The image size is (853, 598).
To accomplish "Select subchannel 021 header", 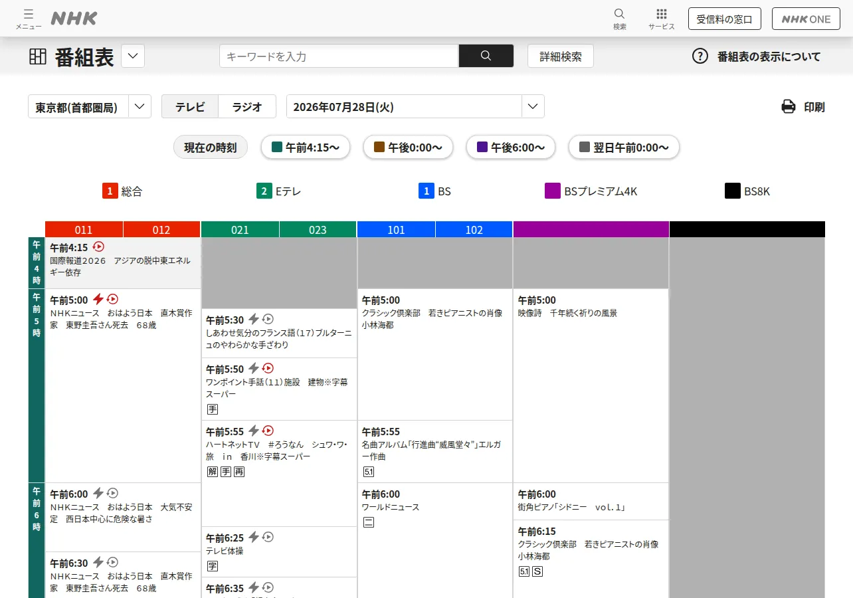I will click(x=240, y=229).
